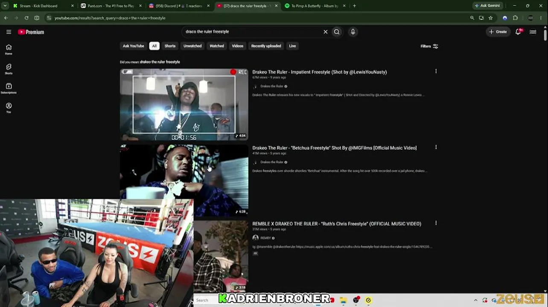Close the To Pimp A Butterfly tab
This screenshot has width=548, height=307.
[x=344, y=6]
